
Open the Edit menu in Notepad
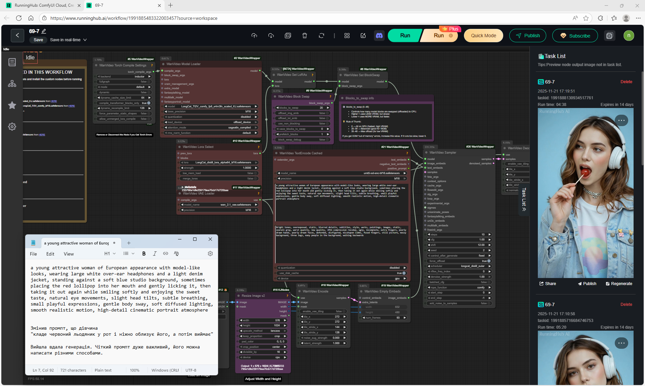pos(50,254)
